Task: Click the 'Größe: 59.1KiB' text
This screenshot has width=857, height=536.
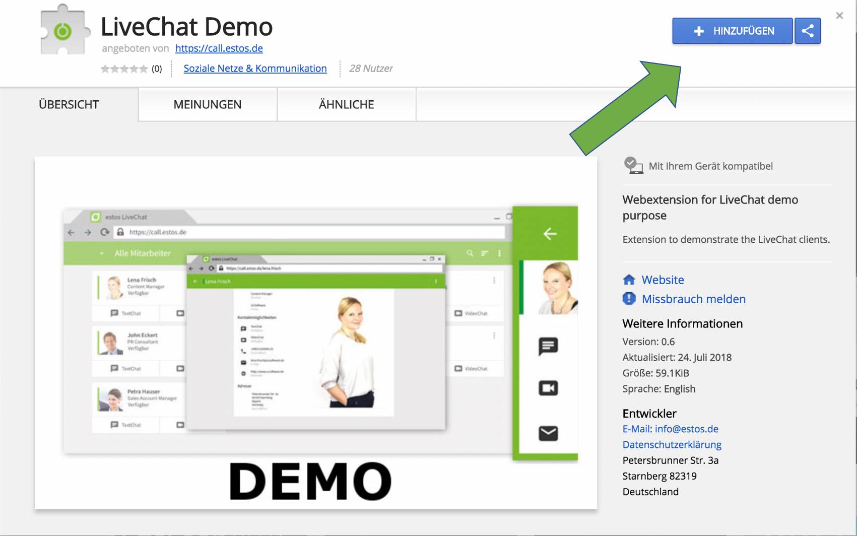Action: tap(655, 373)
